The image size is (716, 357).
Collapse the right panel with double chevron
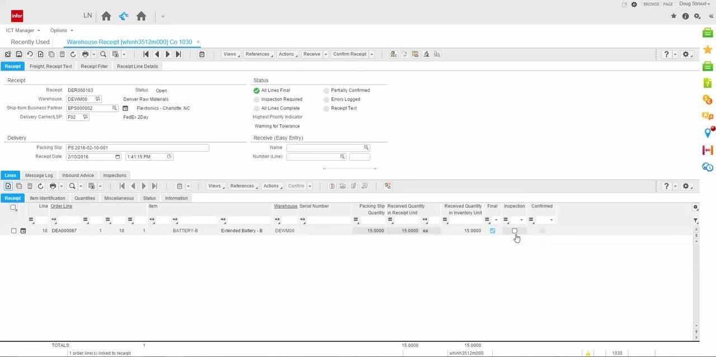coord(711,16)
